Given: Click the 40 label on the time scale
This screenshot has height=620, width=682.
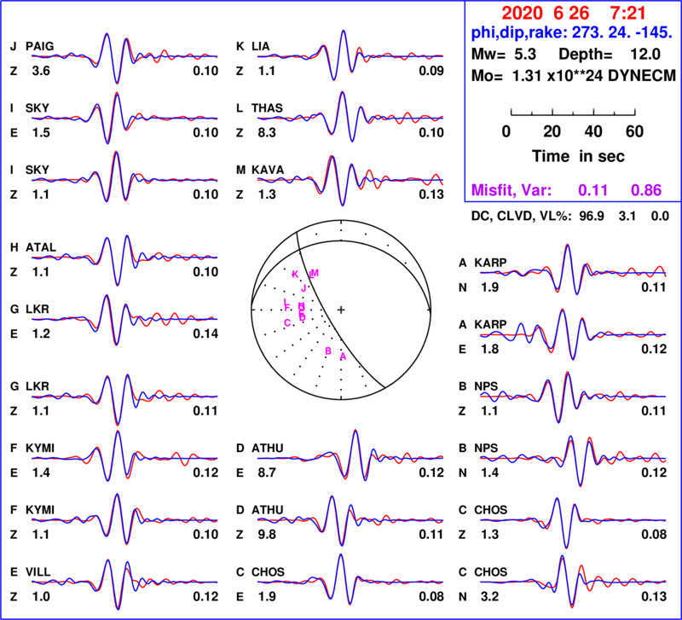Looking at the screenshot, I should tap(593, 131).
